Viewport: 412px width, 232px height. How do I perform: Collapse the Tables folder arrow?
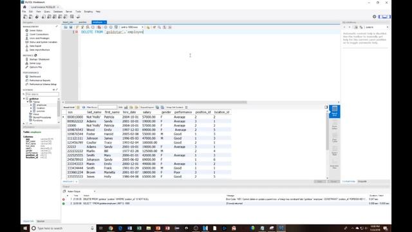[x=28, y=102]
